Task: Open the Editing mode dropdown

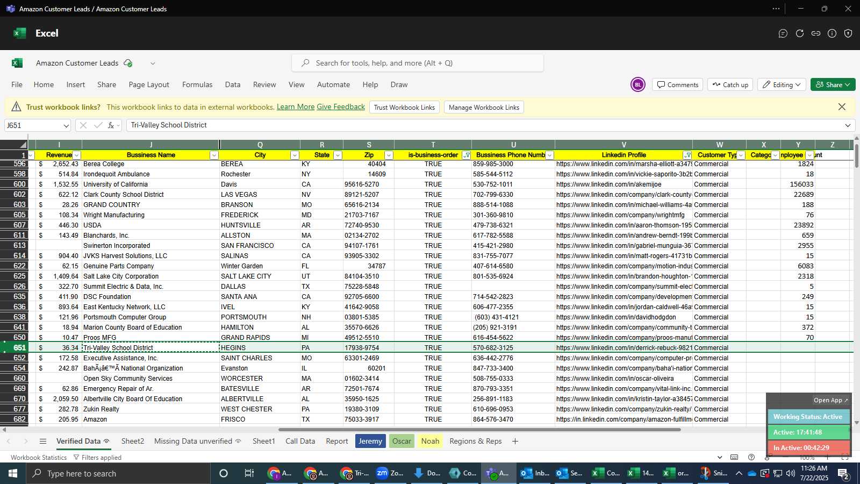Action: click(x=782, y=84)
